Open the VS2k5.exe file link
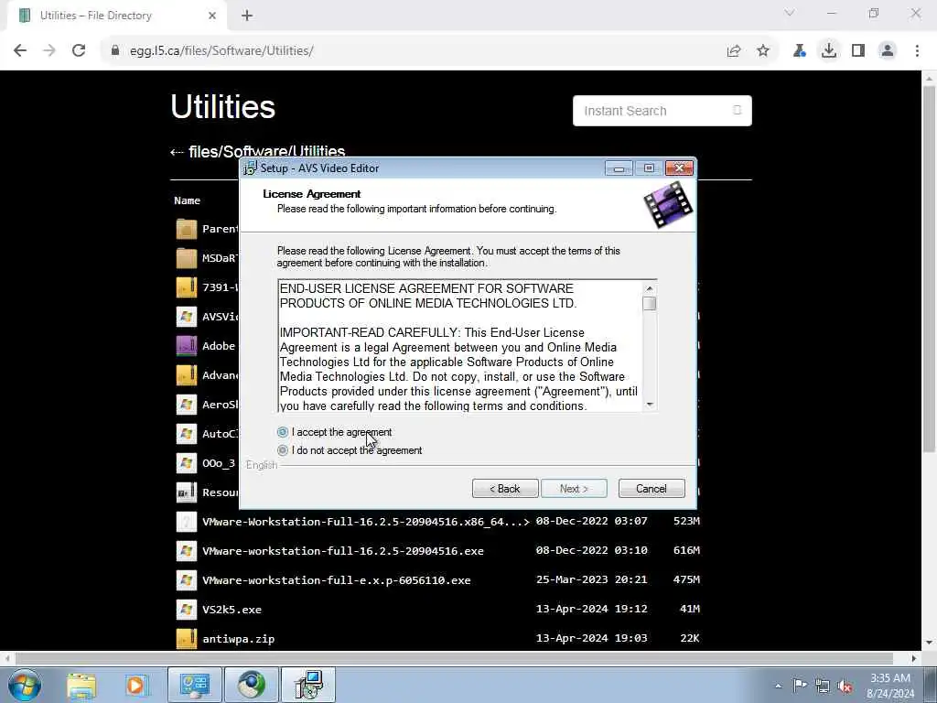 (232, 609)
